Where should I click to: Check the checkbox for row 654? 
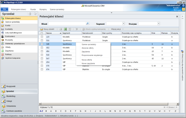tap(42, 62)
